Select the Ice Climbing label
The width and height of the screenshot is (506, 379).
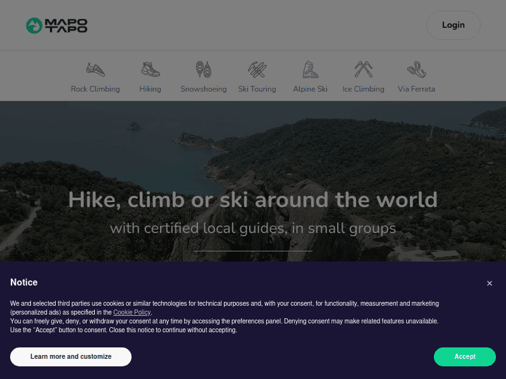363,89
